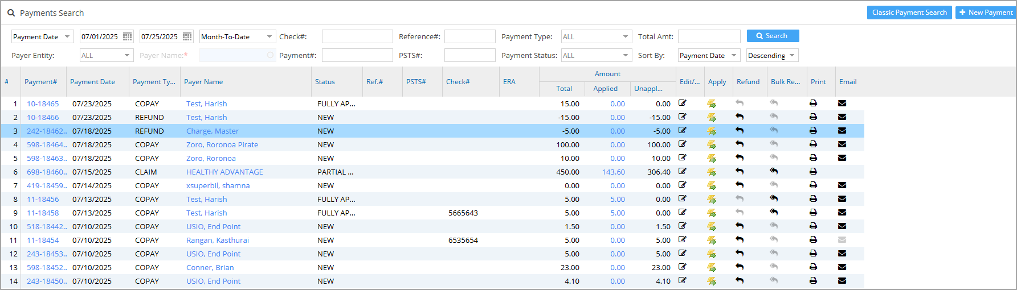Sort by the Payment Date column header
This screenshot has width=1017, height=290.
pos(93,82)
